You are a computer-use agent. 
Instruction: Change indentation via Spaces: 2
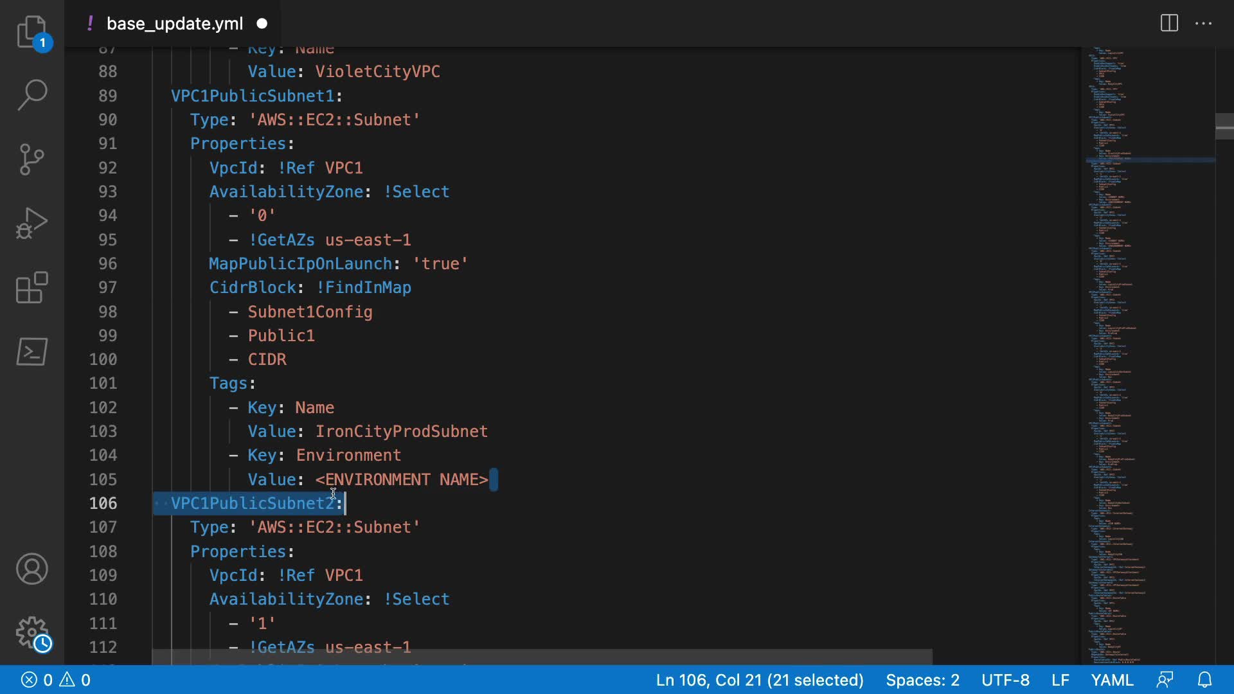pyautogui.click(x=922, y=680)
